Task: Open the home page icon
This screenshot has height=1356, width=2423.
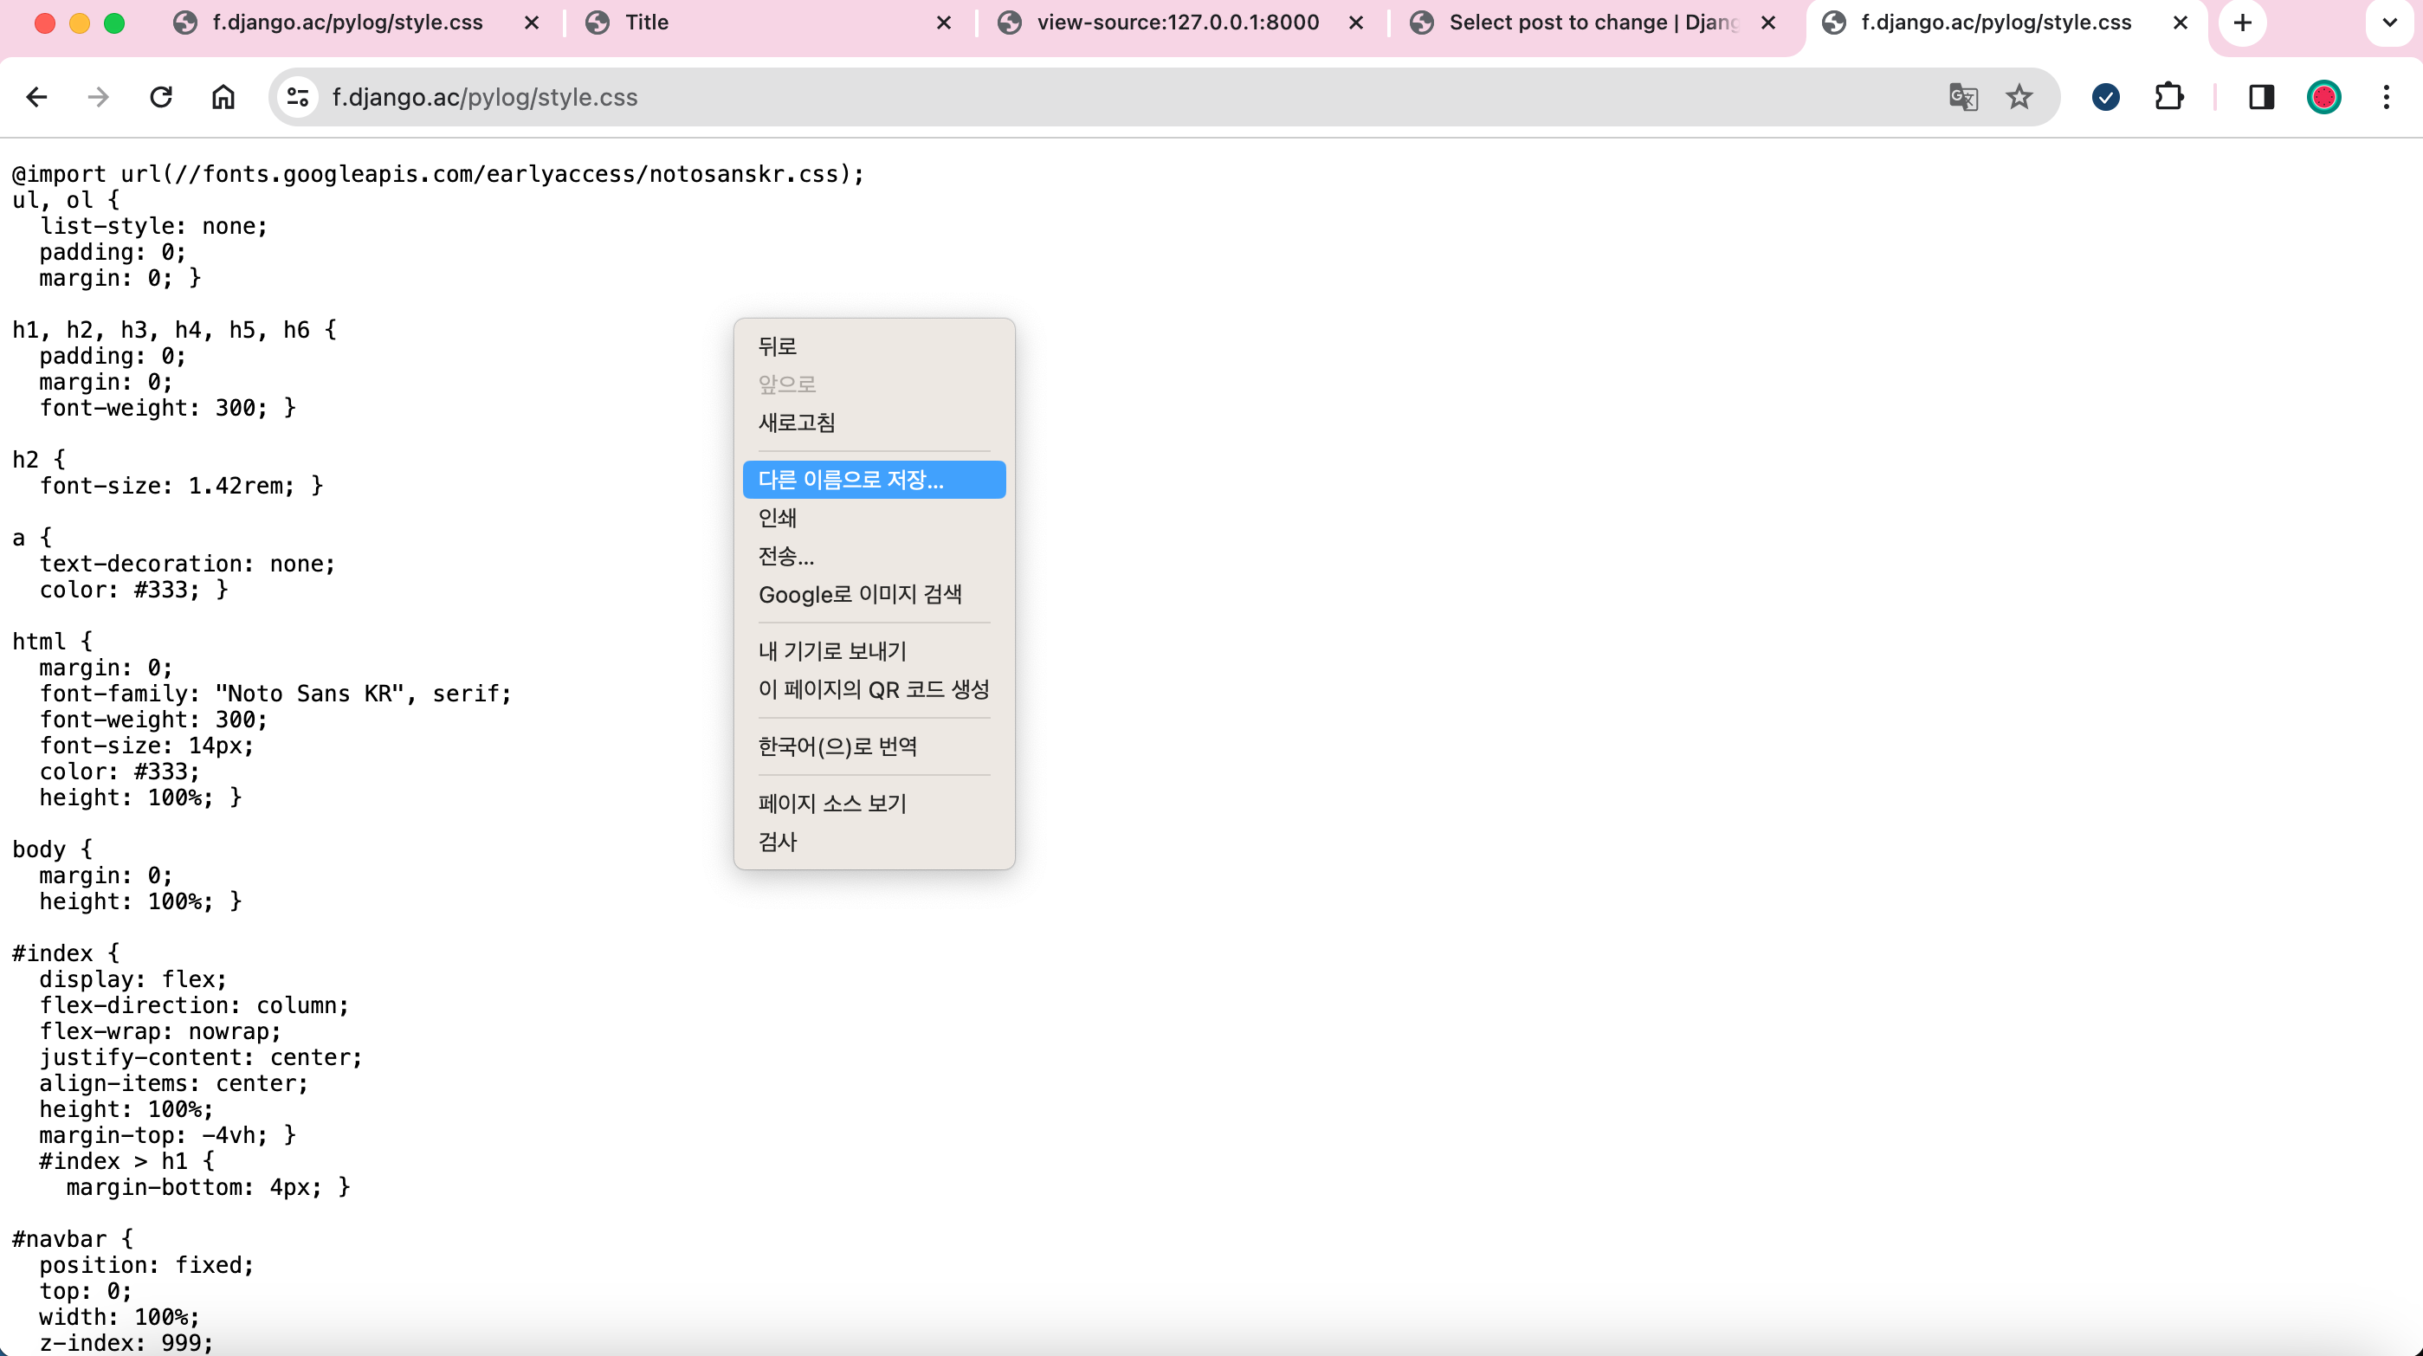Action: point(223,97)
